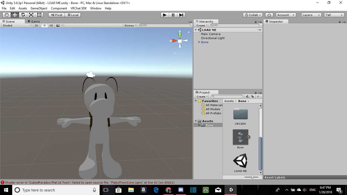Select the Hand tool in toolbar
This screenshot has height=195, width=347.
click(x=7, y=15)
